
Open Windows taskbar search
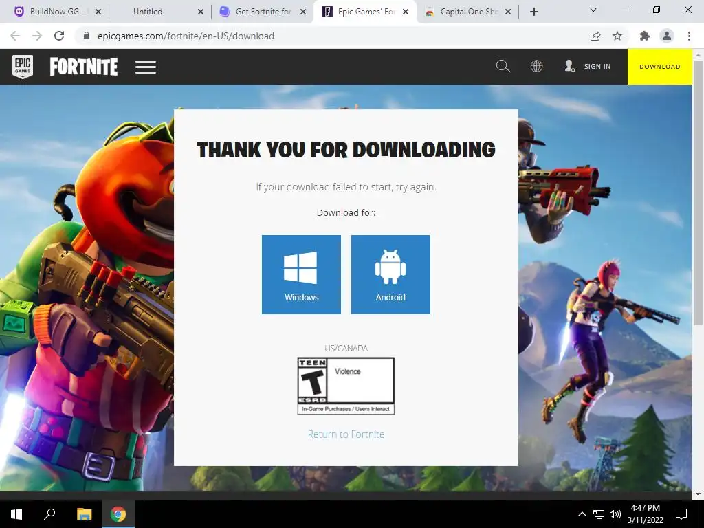pyautogui.click(x=49, y=514)
